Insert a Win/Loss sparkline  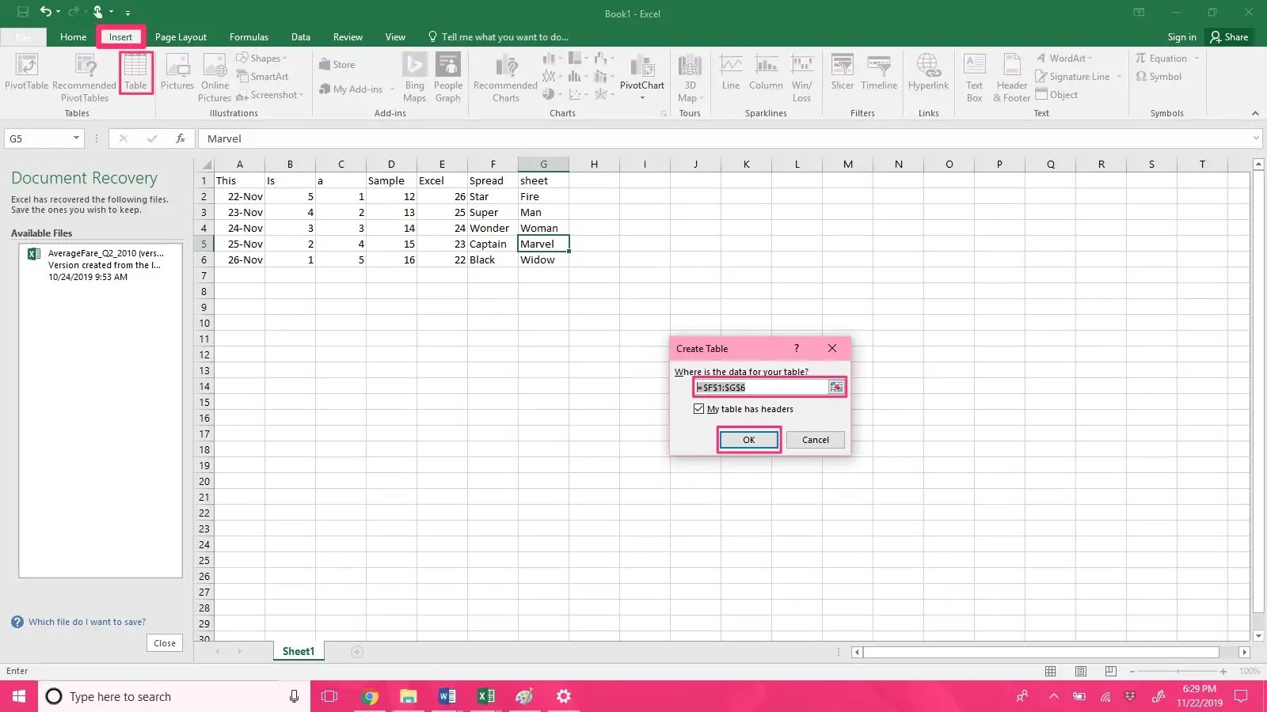pyautogui.click(x=801, y=78)
